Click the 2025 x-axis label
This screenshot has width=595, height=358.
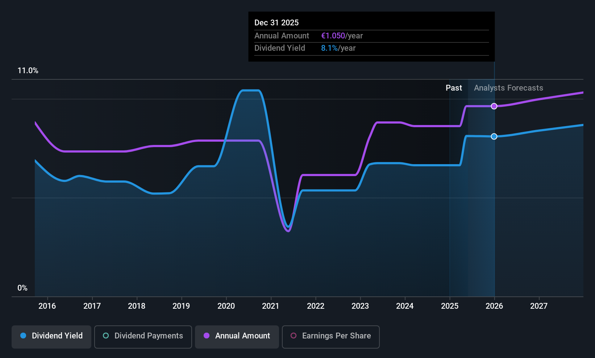(x=450, y=306)
